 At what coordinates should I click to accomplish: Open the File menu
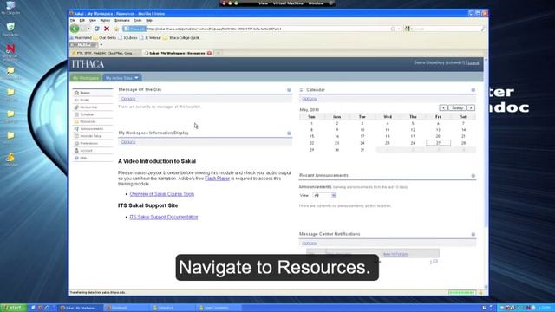tap(73, 21)
